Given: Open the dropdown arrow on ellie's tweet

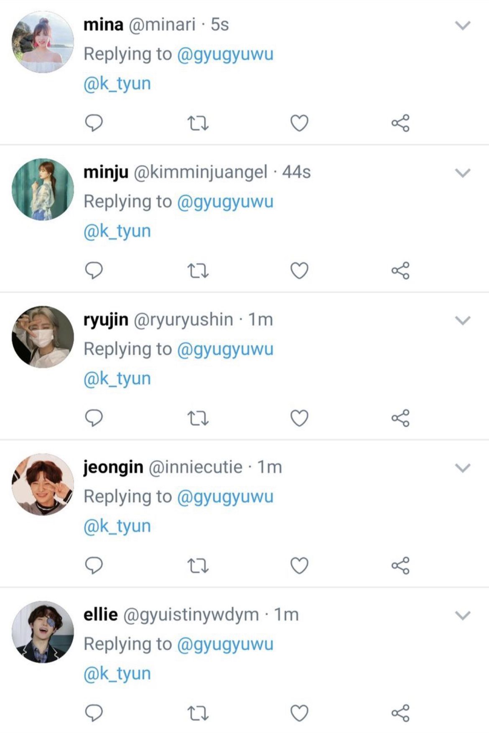Looking at the screenshot, I should click(x=463, y=616).
